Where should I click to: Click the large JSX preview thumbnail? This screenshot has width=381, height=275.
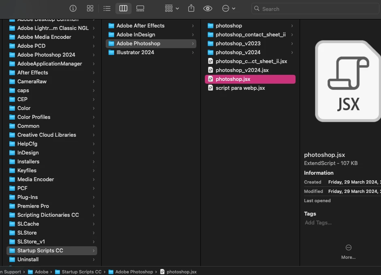tap(348, 81)
